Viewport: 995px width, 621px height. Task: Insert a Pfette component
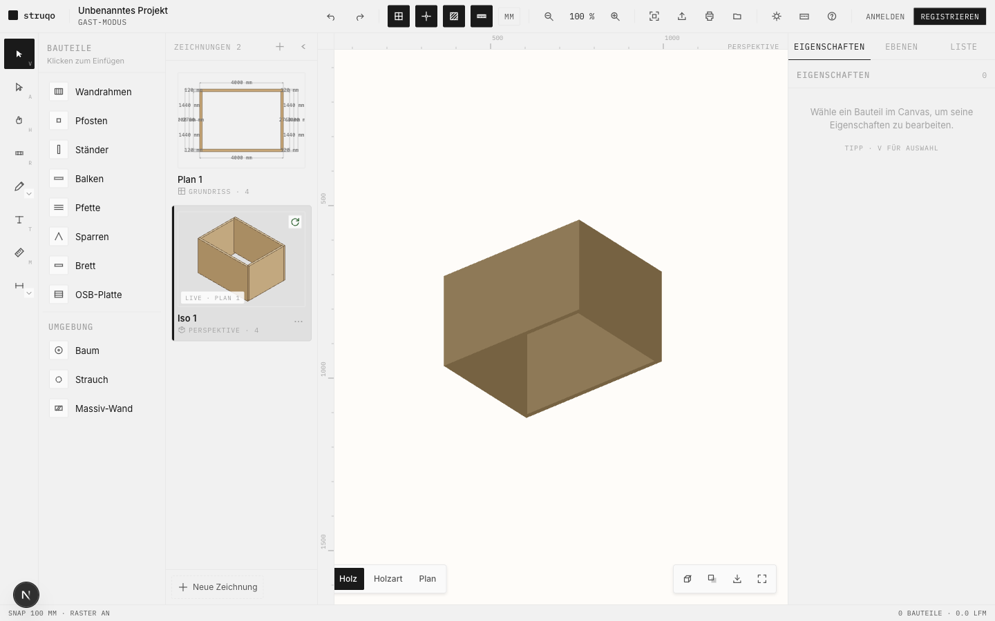(102, 208)
